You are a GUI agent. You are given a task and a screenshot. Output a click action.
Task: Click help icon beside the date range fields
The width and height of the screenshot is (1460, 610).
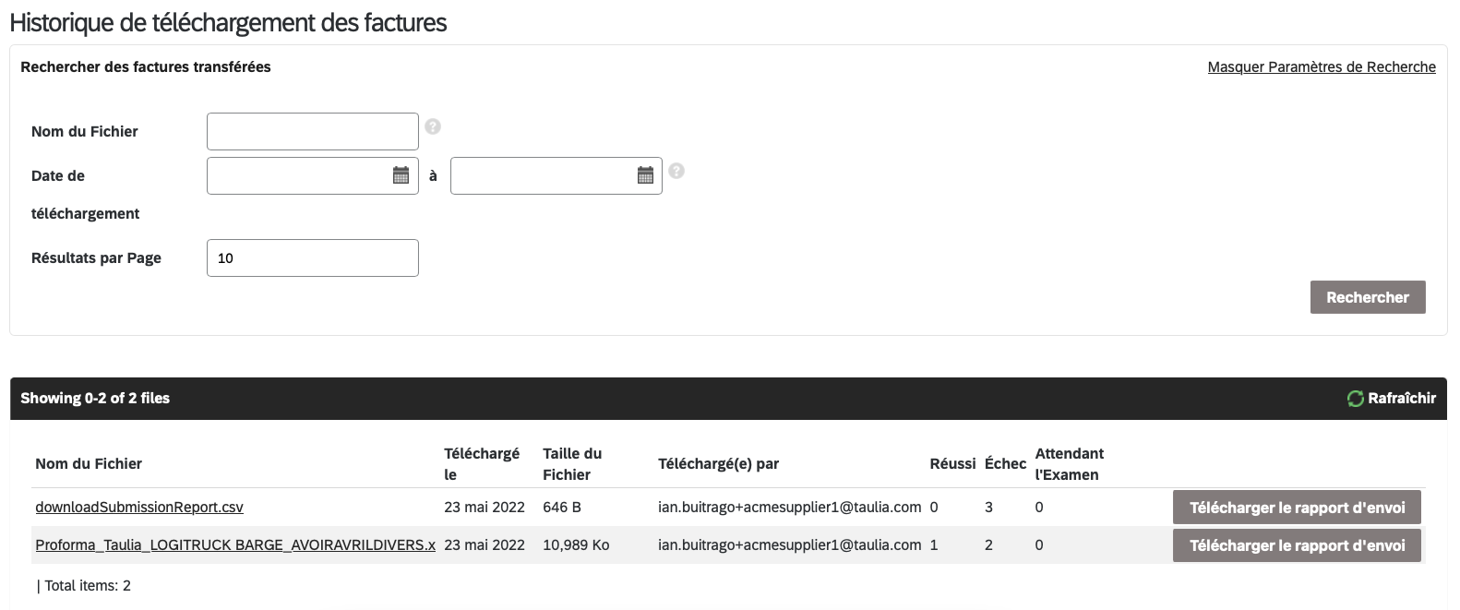click(676, 171)
